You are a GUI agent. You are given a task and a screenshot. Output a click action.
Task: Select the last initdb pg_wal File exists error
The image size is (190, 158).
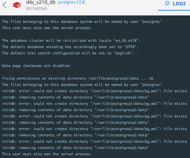click(x=94, y=142)
